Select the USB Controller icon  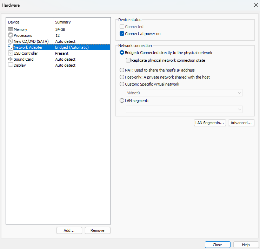click(11, 53)
